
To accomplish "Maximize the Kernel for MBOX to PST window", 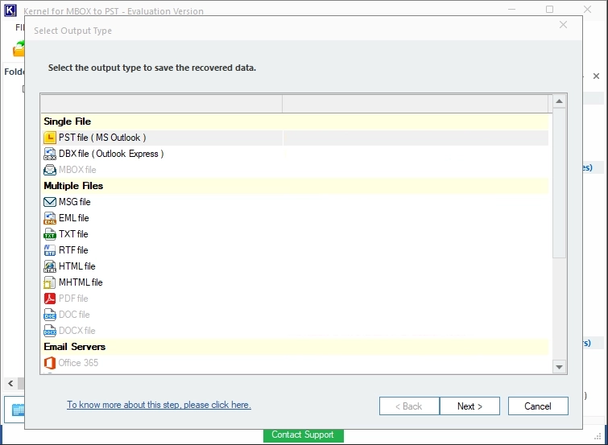I will coord(549,10).
